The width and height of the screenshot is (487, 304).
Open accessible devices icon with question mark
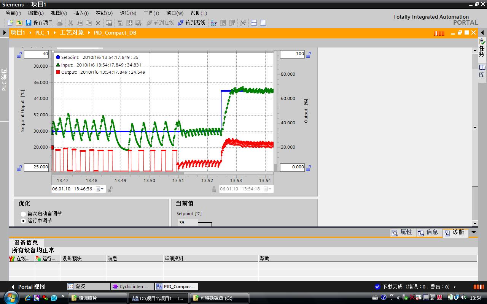click(214, 23)
